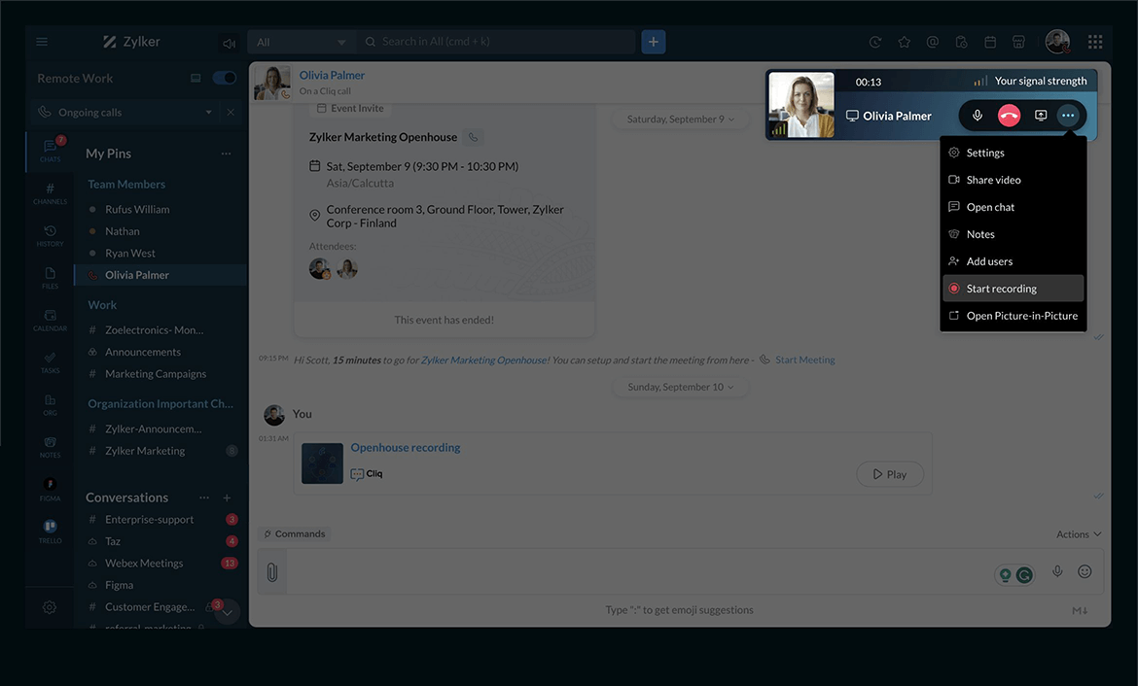The height and width of the screenshot is (686, 1138).
Task: Open the All search scope dropdown
Action: (x=301, y=43)
